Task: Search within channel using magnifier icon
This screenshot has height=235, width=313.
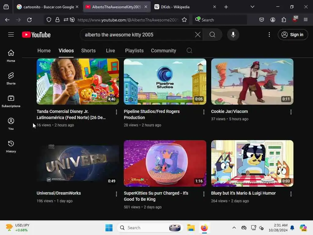Action: click(190, 50)
